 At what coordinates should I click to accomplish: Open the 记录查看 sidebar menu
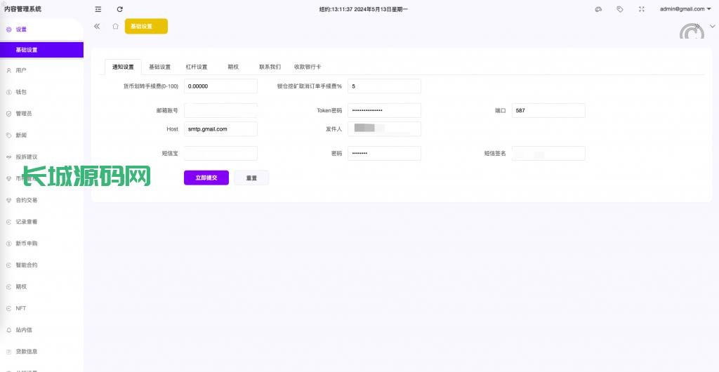pyautogui.click(x=41, y=222)
